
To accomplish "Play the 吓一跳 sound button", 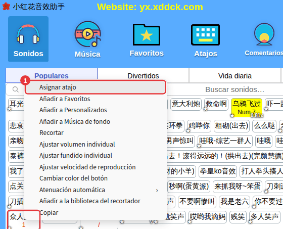I will pyautogui.click(x=274, y=104).
